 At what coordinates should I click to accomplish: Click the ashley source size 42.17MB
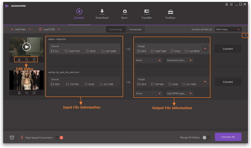pos(106,84)
